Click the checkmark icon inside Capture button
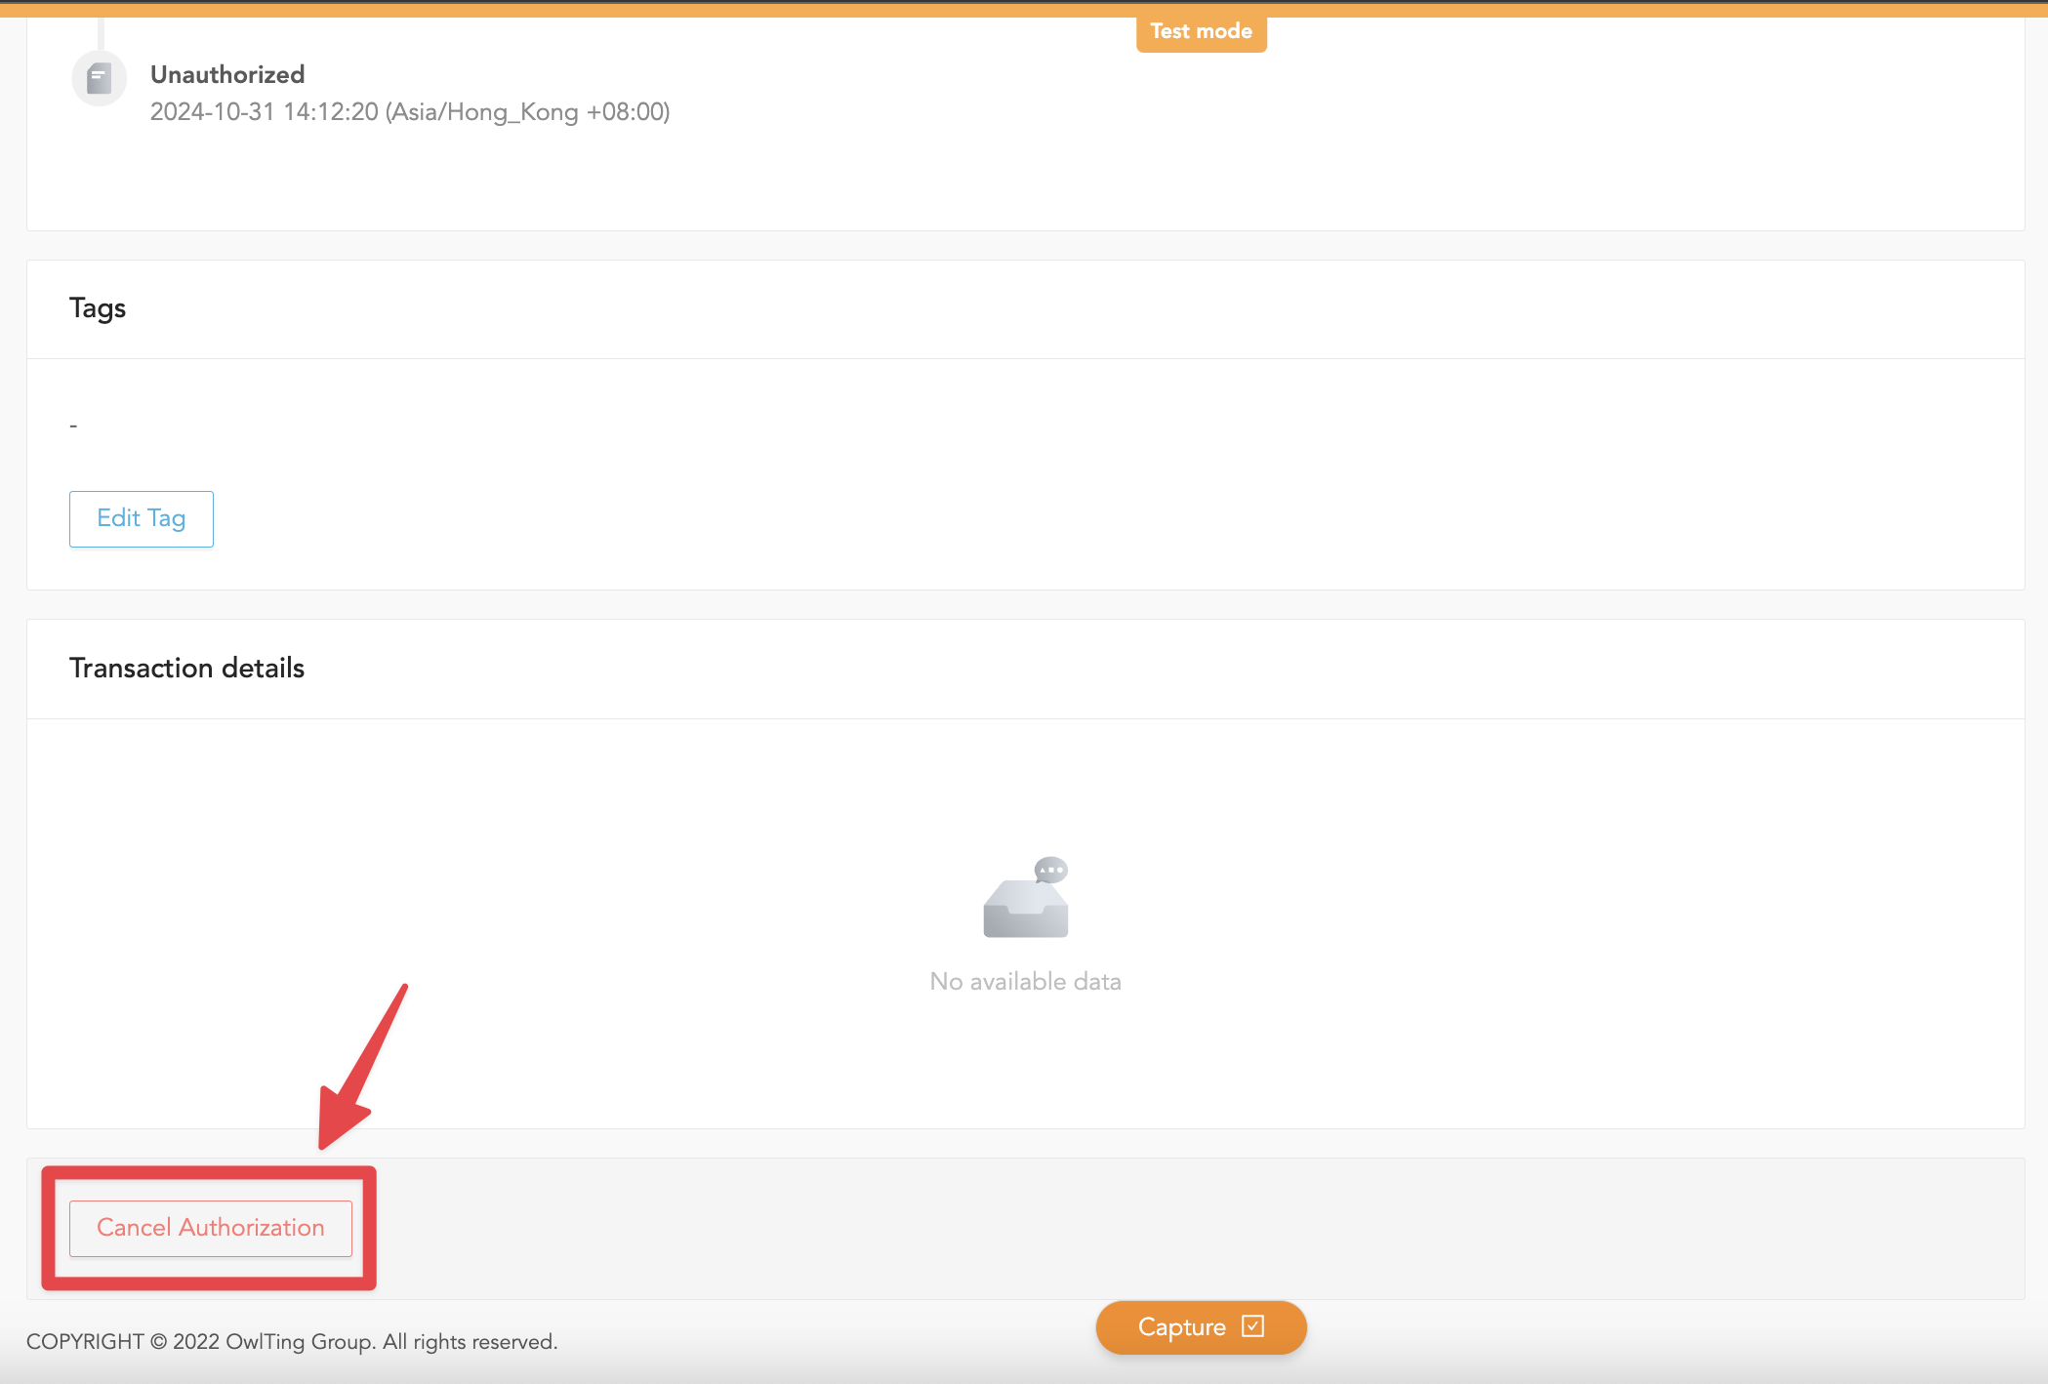Viewport: 2048px width, 1384px height. pyautogui.click(x=1252, y=1325)
